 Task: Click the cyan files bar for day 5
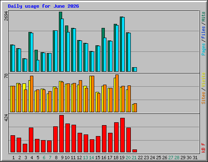pyautogui.click(x=38, y=66)
